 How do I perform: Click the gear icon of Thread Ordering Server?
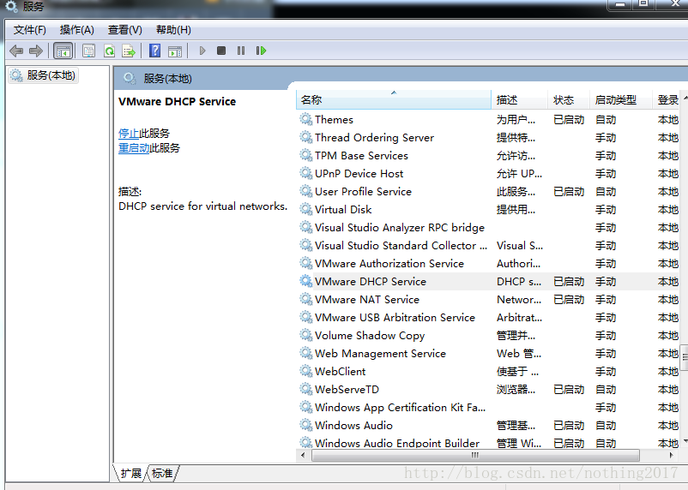[306, 137]
